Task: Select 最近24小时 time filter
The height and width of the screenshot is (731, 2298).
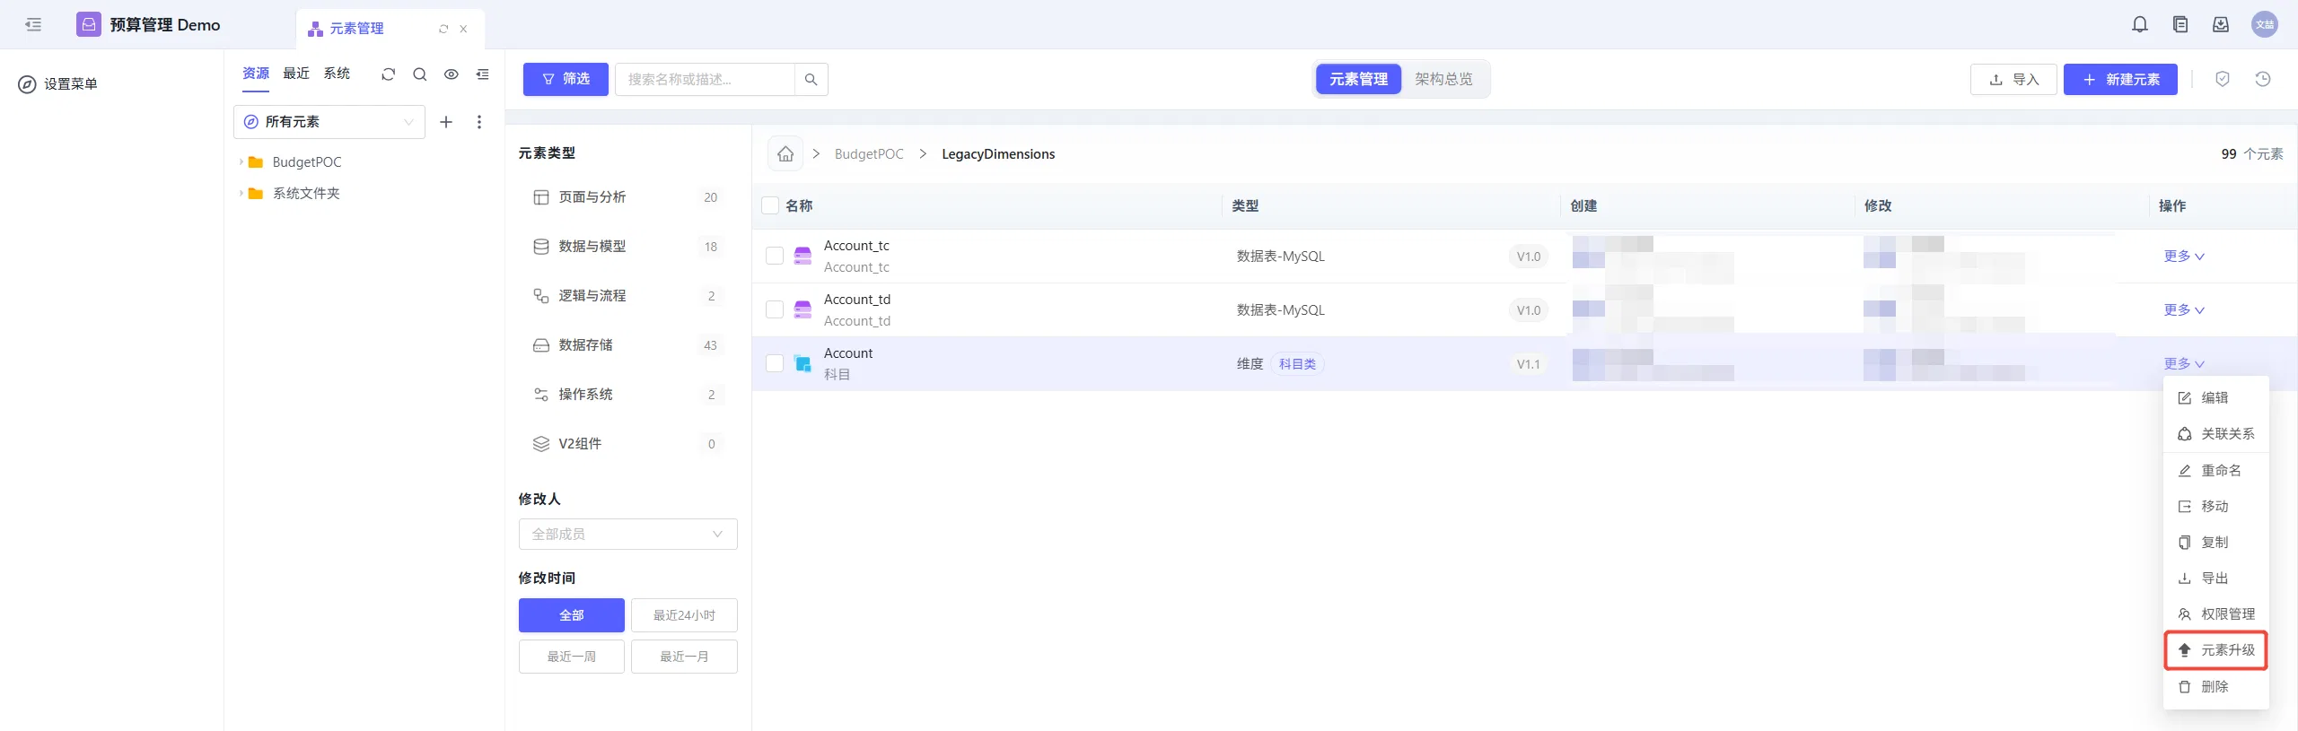Action: coord(684,615)
